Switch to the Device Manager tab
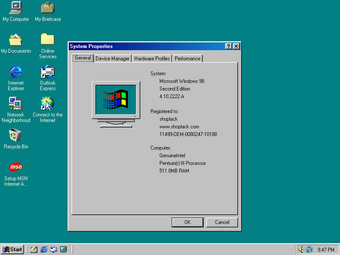Viewport: 340px width, 255px height. click(113, 59)
